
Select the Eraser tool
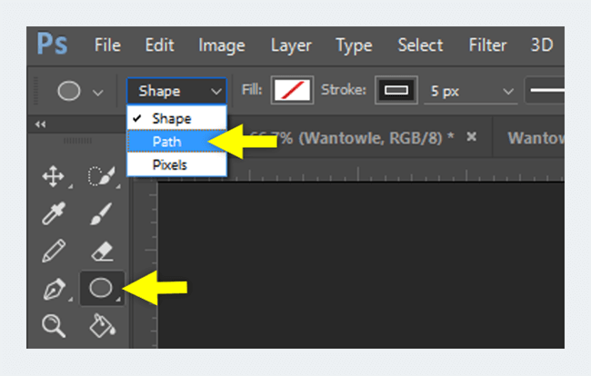[99, 252]
